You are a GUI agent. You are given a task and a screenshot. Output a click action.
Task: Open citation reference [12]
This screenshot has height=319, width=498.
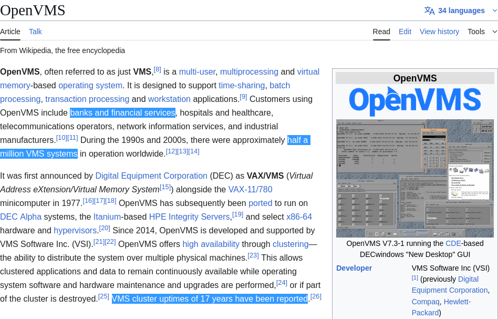171,151
